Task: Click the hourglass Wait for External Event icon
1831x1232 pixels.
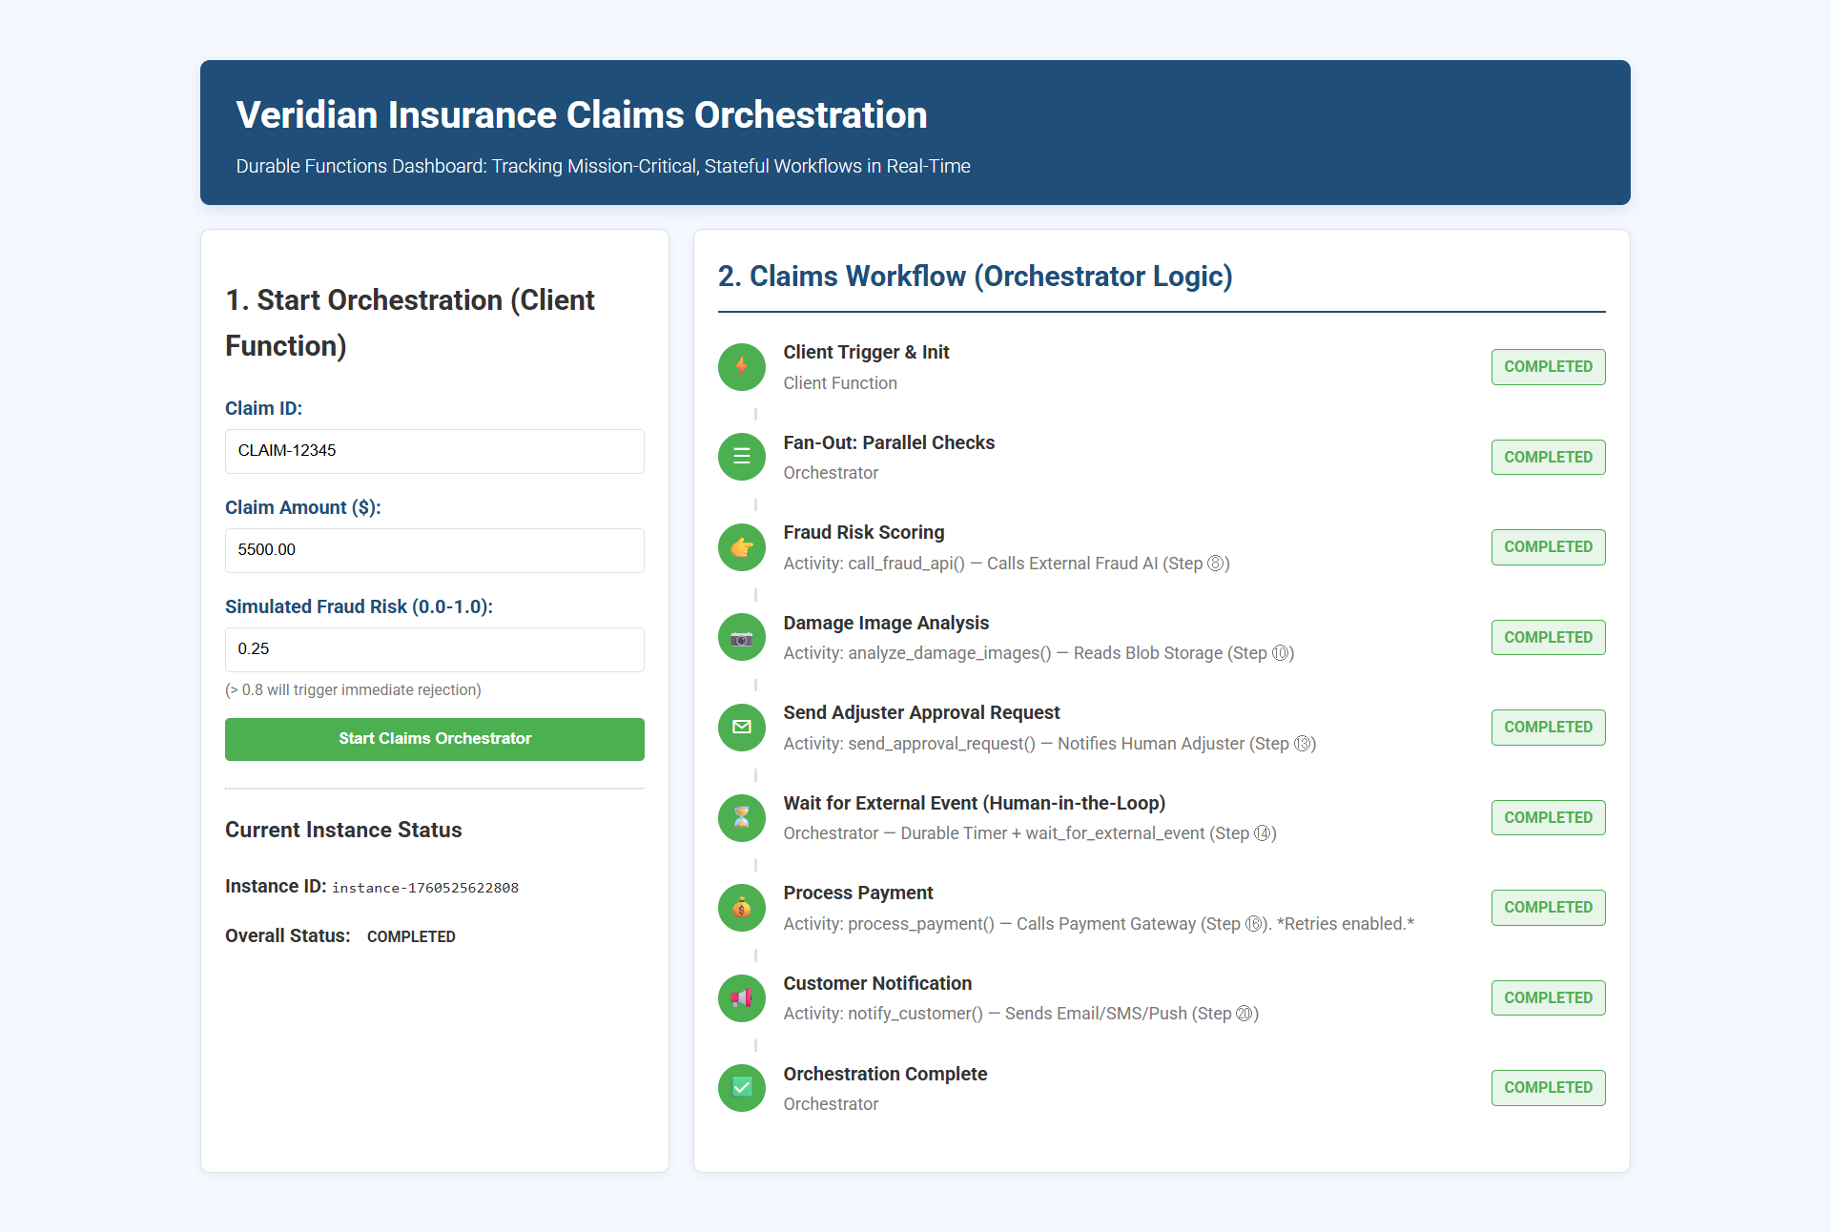Action: [741, 817]
